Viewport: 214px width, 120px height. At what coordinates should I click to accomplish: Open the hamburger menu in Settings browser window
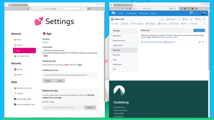point(6,5)
